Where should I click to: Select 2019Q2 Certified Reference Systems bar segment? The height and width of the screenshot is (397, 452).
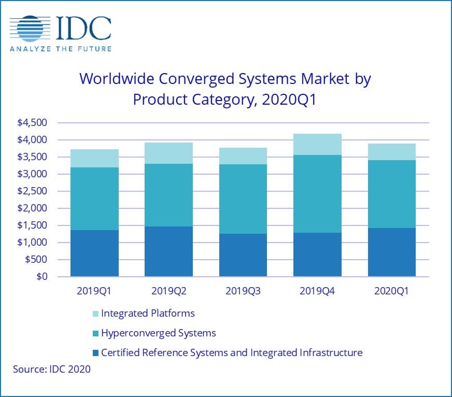click(x=168, y=252)
